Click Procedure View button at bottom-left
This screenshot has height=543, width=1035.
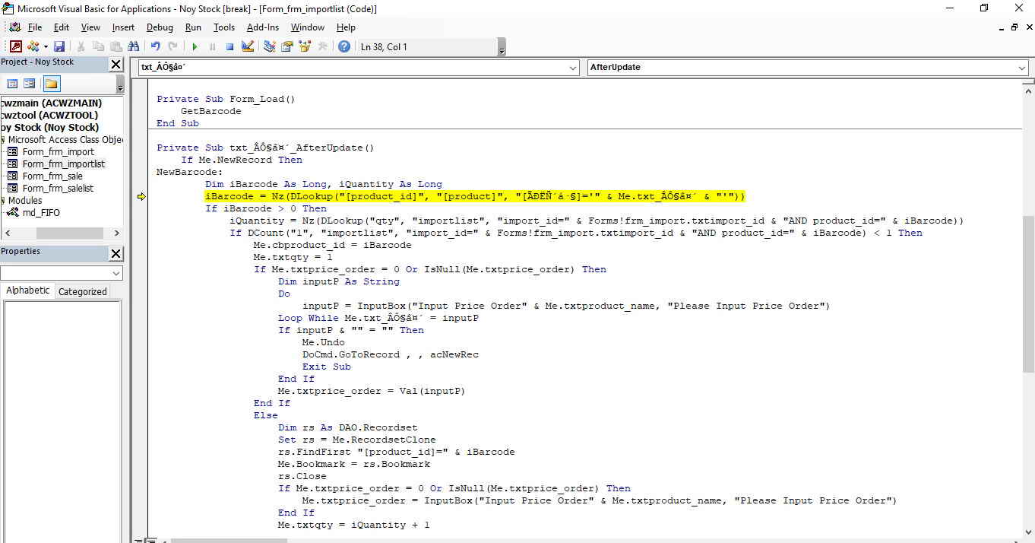coord(138,541)
